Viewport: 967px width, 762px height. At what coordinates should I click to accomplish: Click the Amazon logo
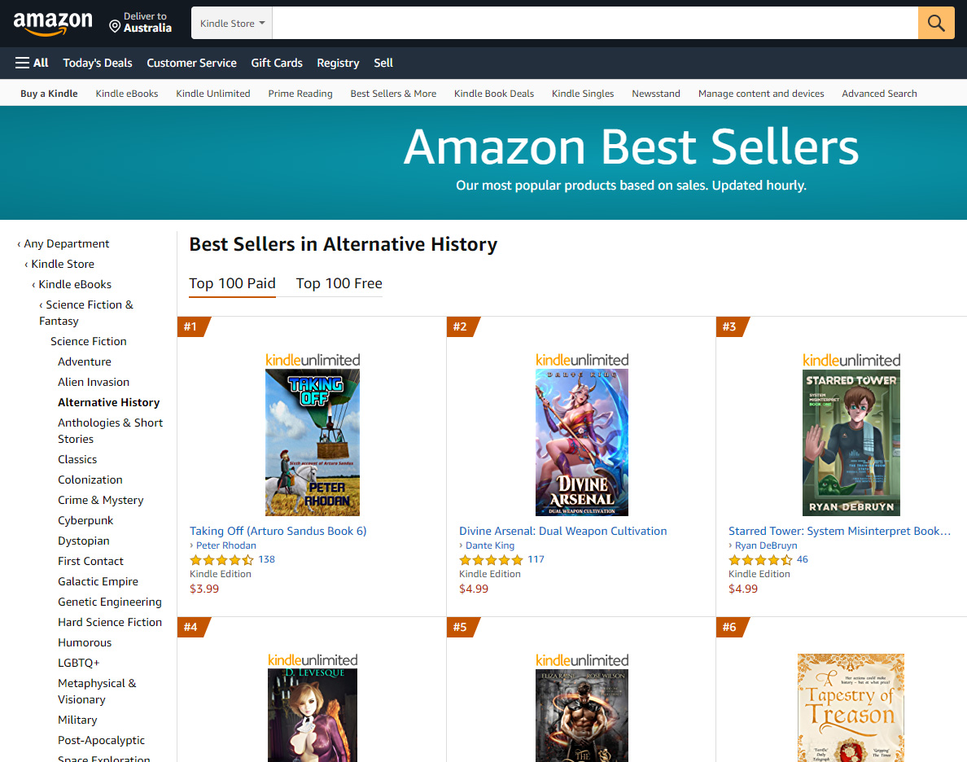click(x=53, y=24)
